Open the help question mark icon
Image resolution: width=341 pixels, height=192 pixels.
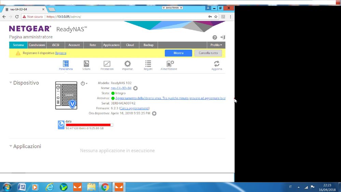click(215, 38)
